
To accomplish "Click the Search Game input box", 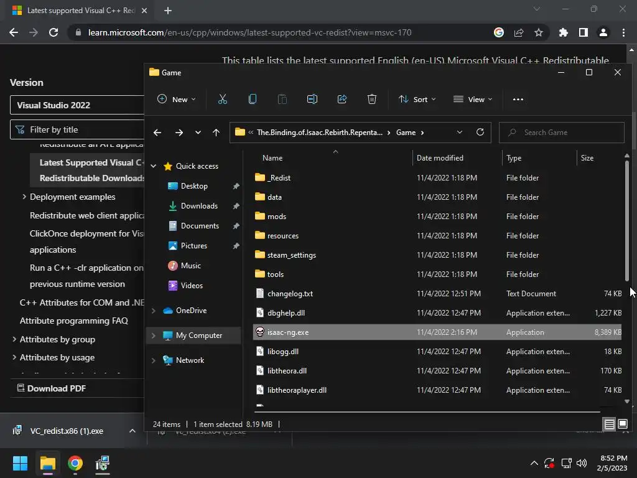I will [x=562, y=133].
